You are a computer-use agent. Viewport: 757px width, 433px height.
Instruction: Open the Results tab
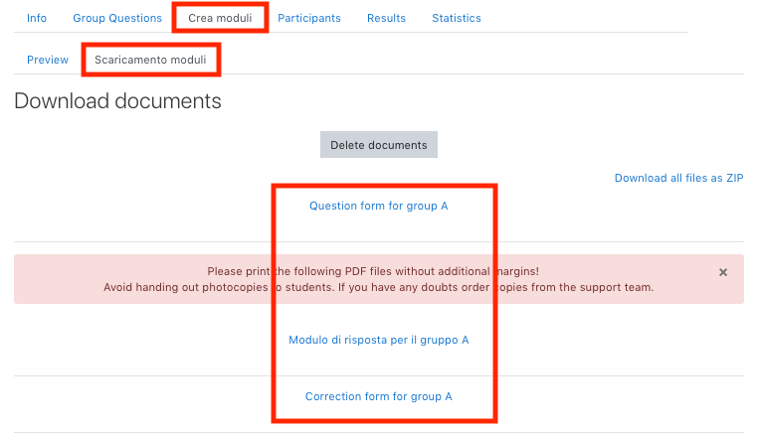point(386,18)
